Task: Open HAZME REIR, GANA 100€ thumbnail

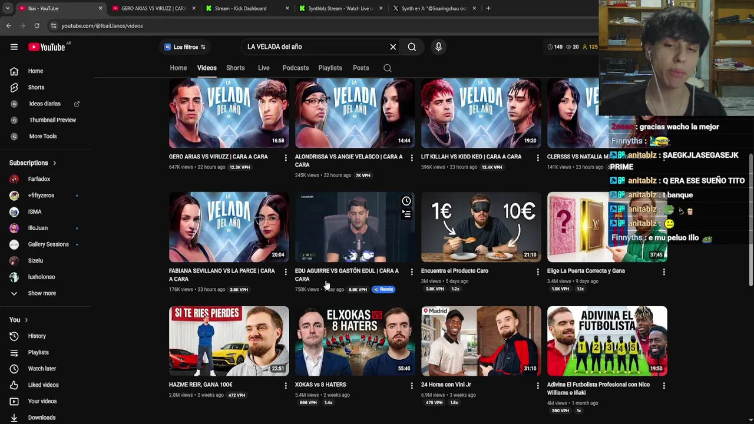Action: pos(229,341)
